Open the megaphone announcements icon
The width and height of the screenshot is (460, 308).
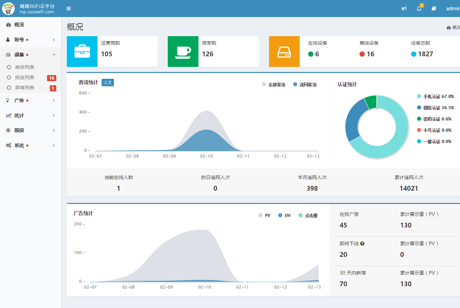click(404, 9)
